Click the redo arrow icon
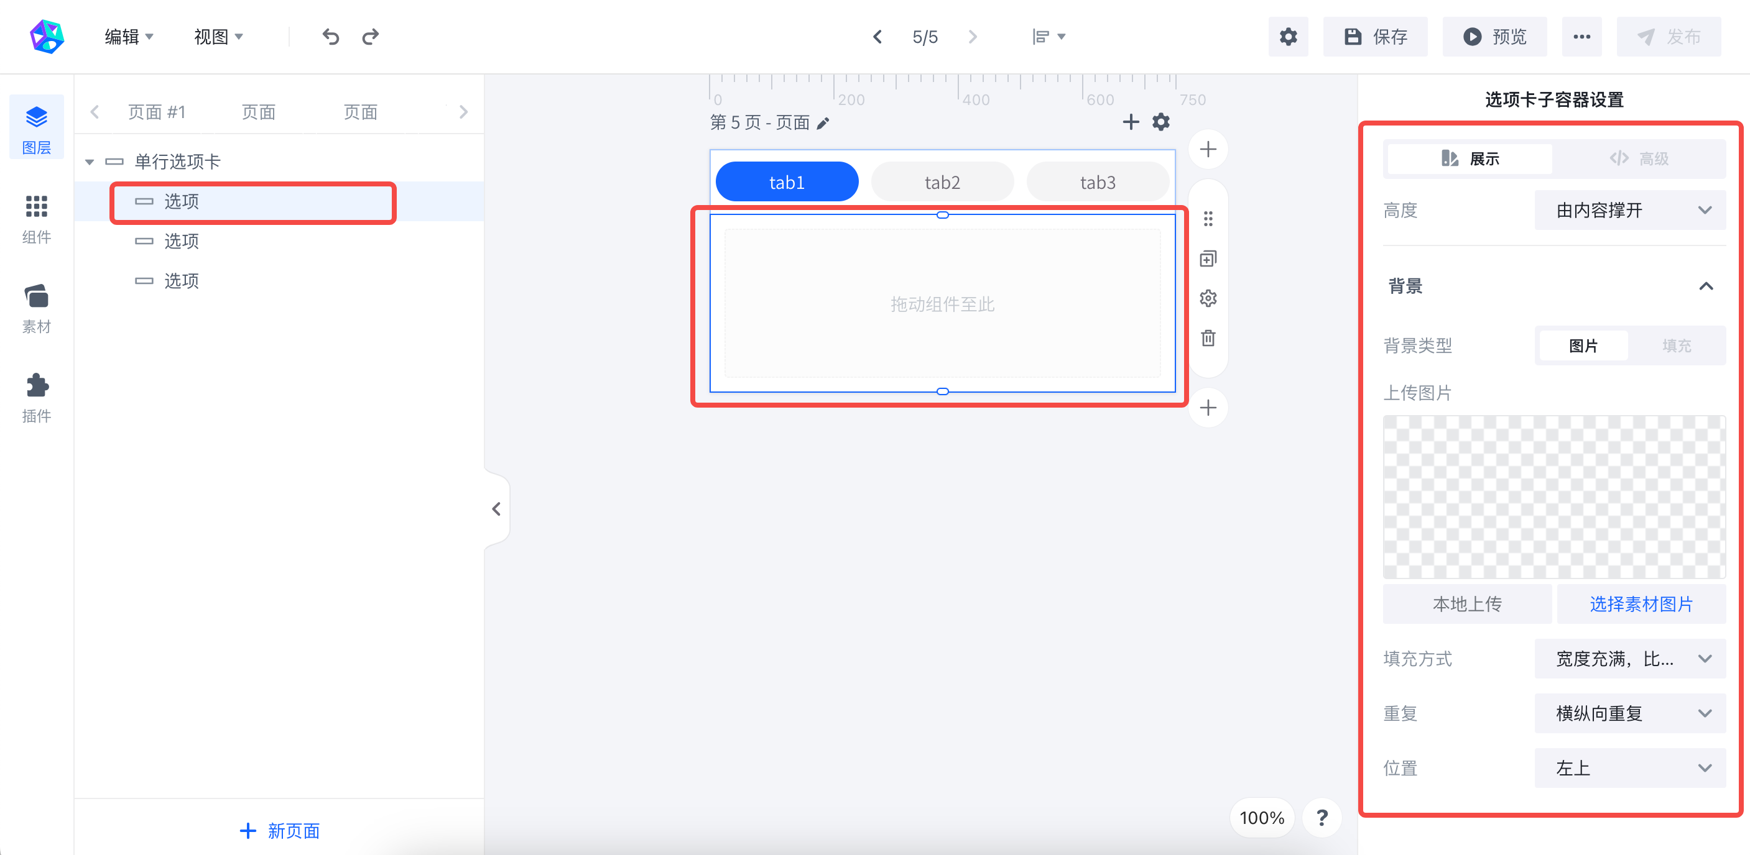This screenshot has width=1750, height=855. coord(370,37)
